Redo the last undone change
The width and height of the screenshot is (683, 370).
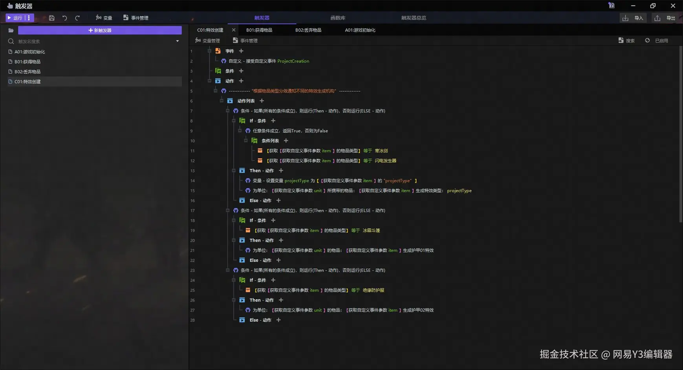(77, 18)
